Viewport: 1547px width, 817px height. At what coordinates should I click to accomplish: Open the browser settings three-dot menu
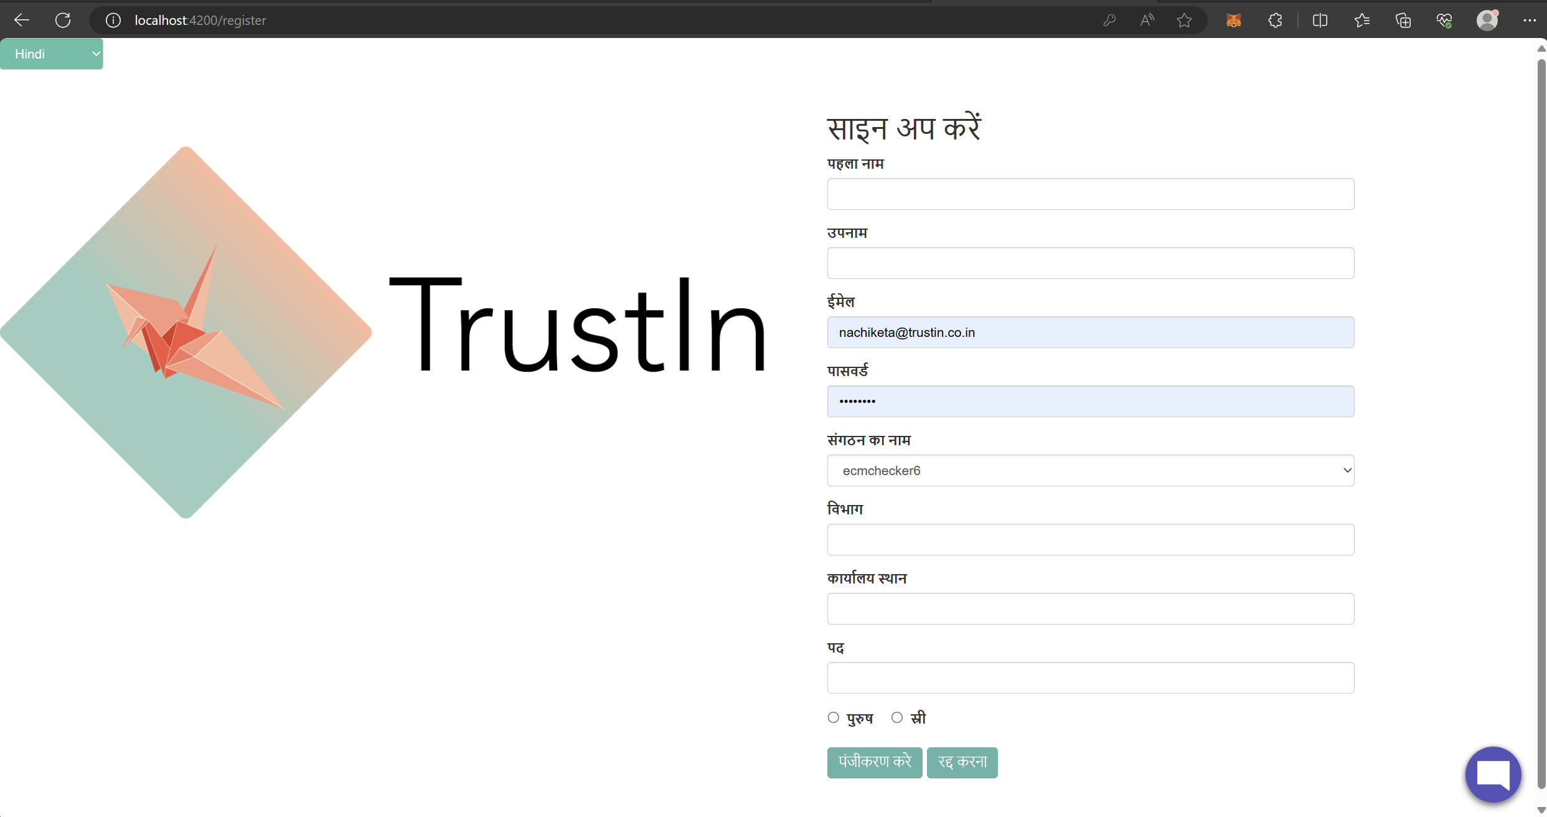coord(1530,20)
